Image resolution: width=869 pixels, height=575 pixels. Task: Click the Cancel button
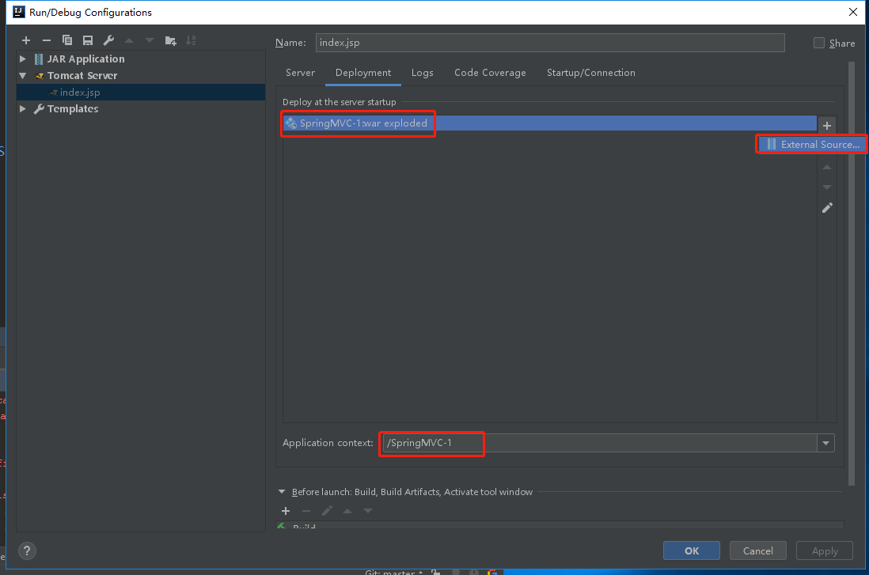click(x=757, y=550)
